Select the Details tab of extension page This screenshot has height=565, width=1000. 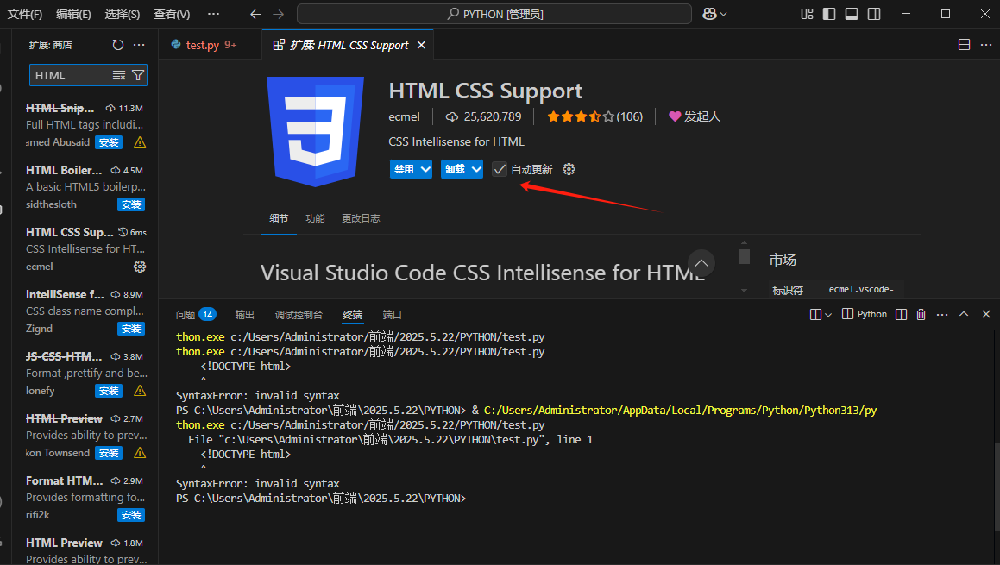(279, 218)
